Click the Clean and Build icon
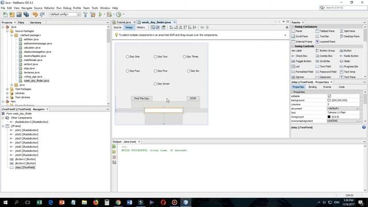Image resolution: width=368 pixels, height=207 pixels. [93, 14]
